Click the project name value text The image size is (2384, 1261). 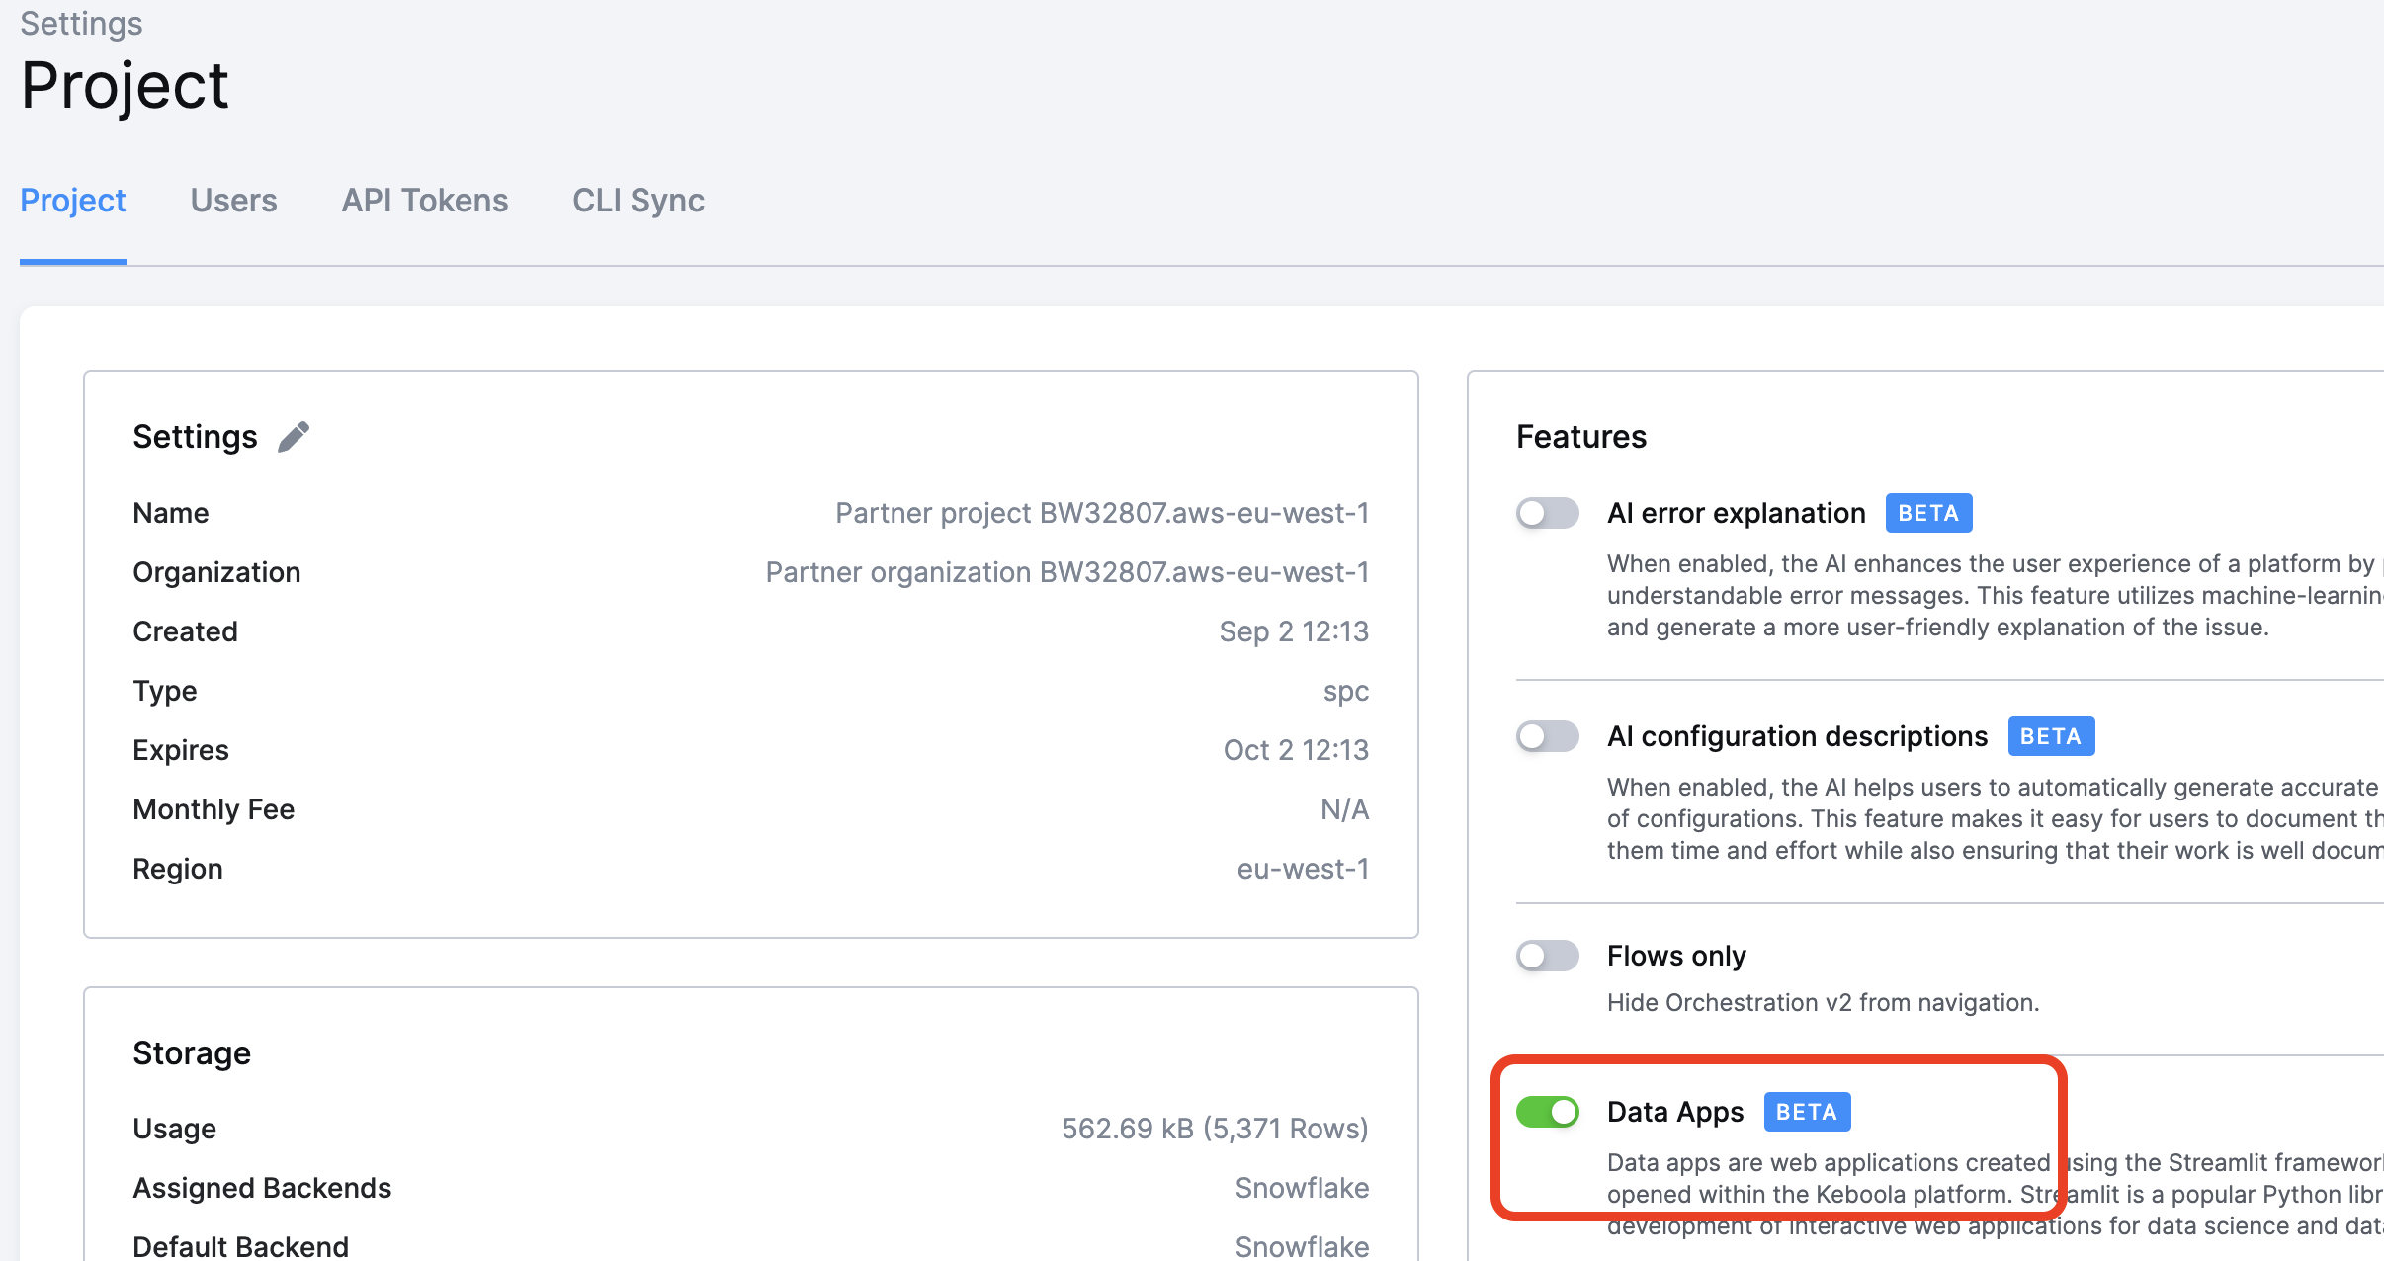[1102, 513]
